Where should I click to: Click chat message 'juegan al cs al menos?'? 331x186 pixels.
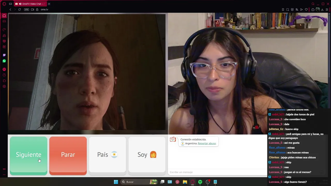pyautogui.click(x=297, y=172)
